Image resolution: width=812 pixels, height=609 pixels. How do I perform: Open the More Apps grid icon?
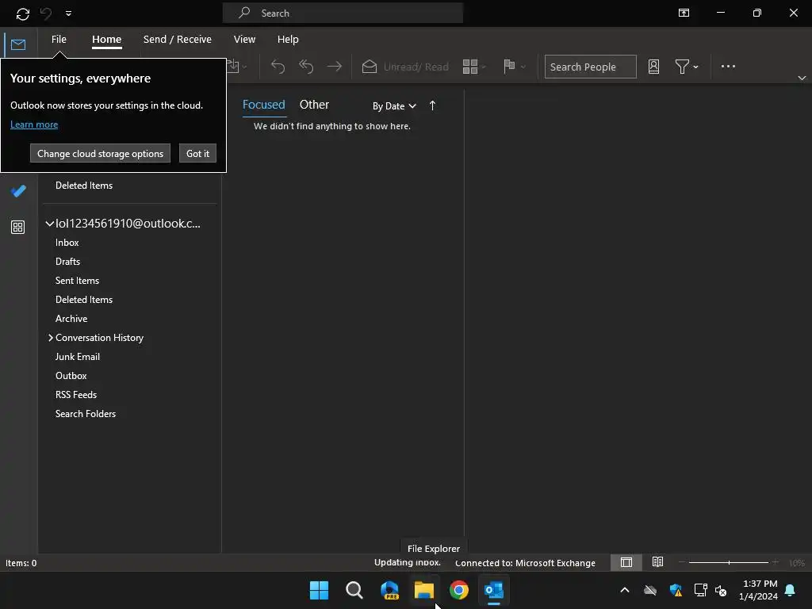point(18,227)
